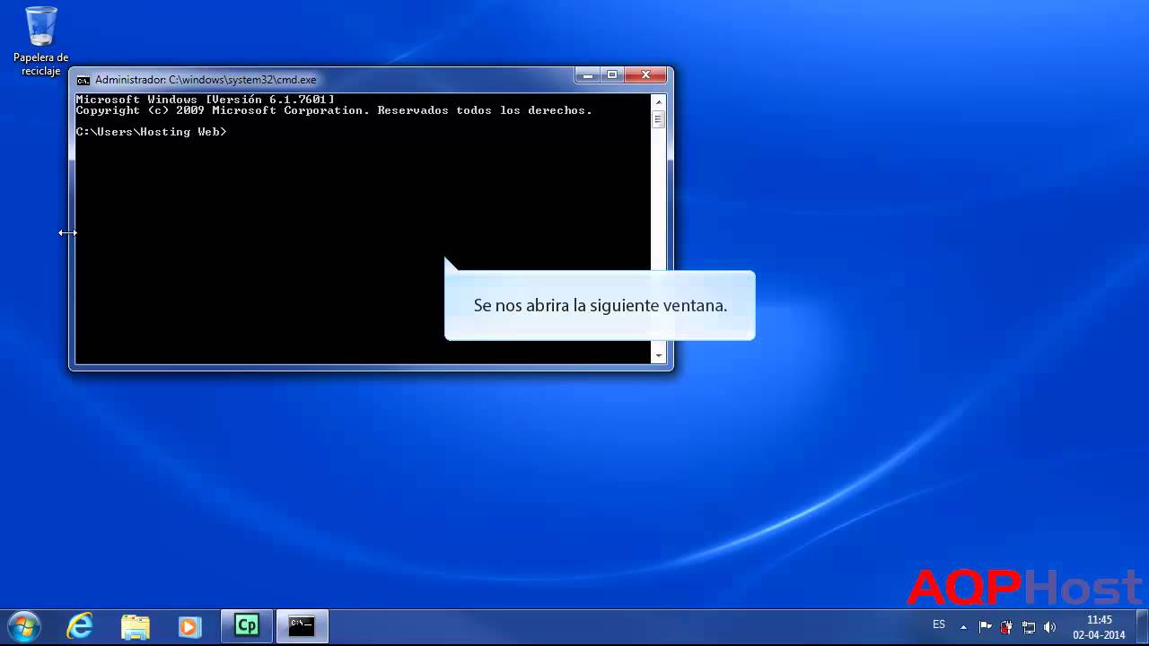
Task: Maximize the command prompt window
Action: (x=612, y=74)
